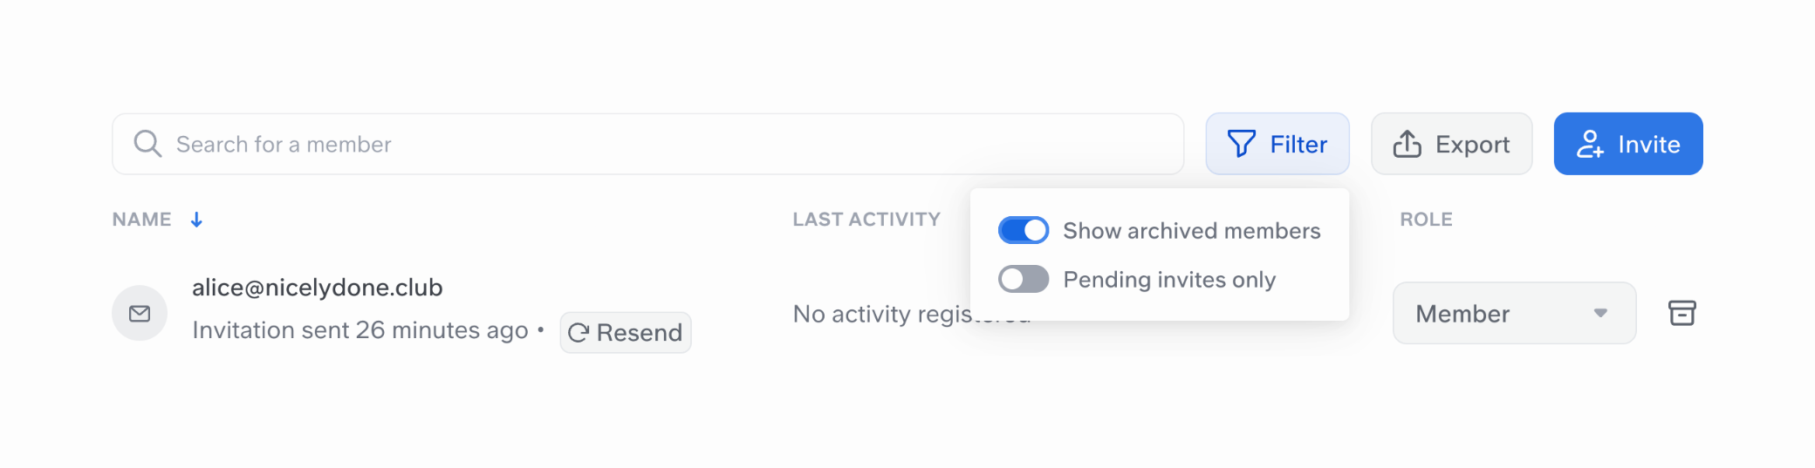This screenshot has height=468, width=1815.
Task: Click the circular arrow icon in Resend
Action: (578, 333)
